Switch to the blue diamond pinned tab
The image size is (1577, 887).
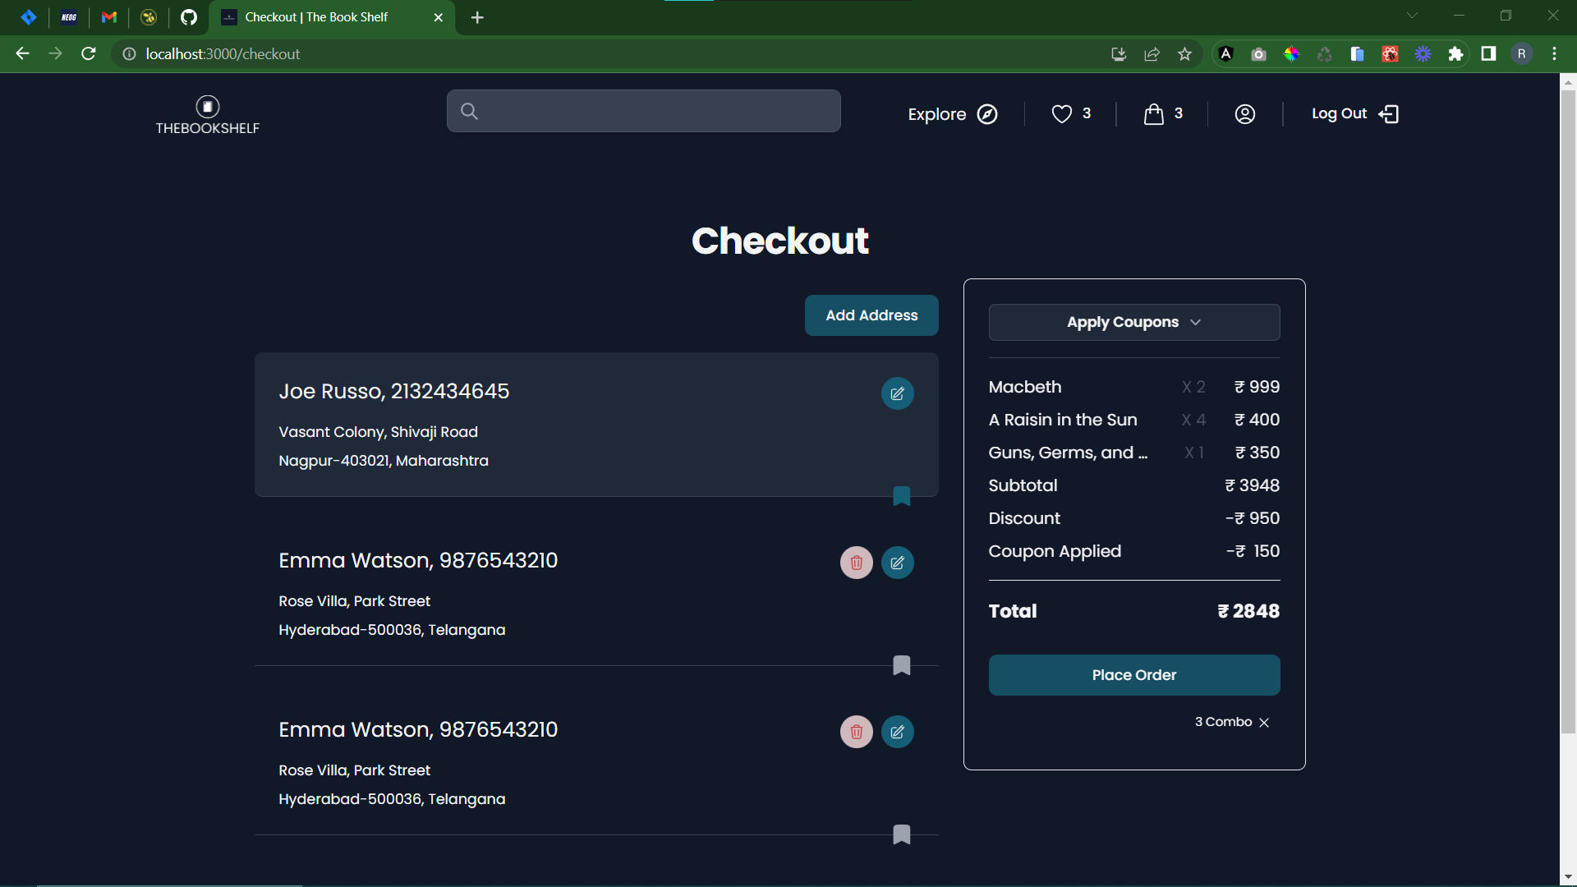[29, 17]
